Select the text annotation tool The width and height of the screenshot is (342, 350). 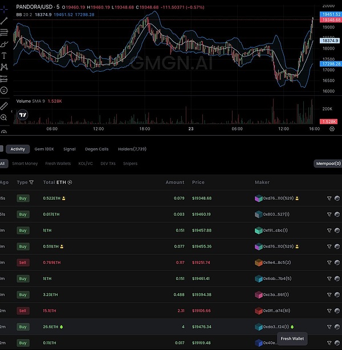(4, 55)
